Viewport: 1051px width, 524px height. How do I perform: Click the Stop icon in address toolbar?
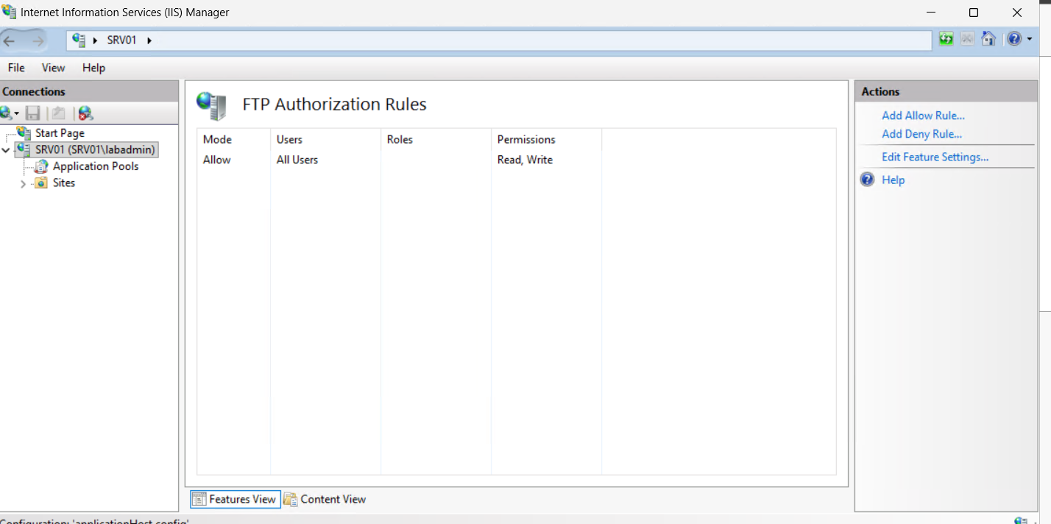(x=967, y=39)
